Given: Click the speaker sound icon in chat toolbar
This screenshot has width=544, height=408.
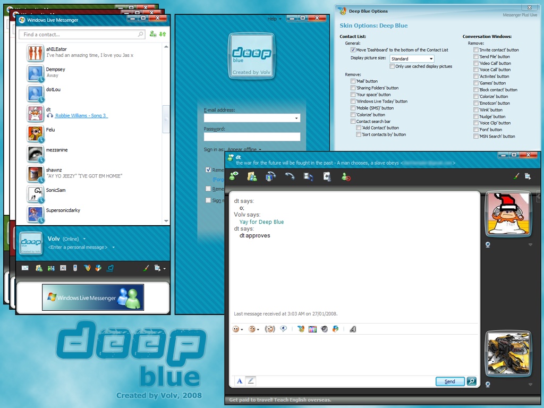Looking at the screenshot, I should coord(324,329).
